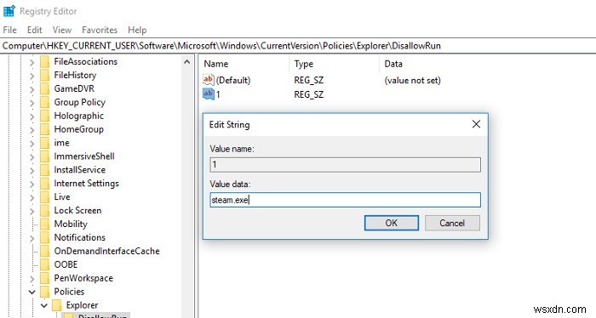Expand the InstallService key
This screenshot has height=318, width=596.
32,170
